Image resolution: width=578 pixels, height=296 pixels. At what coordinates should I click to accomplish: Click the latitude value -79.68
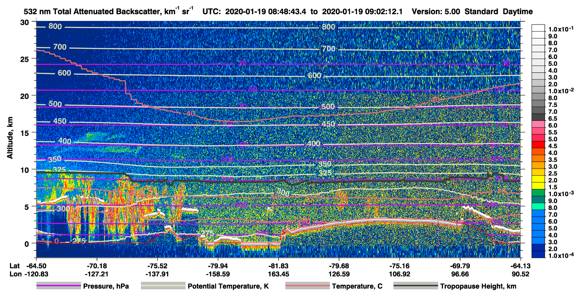(339, 266)
